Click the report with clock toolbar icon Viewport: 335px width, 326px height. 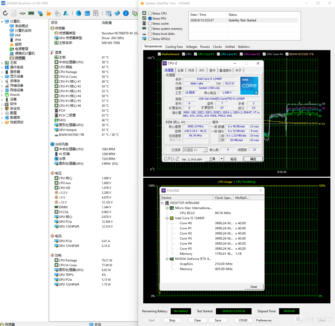click(x=96, y=13)
